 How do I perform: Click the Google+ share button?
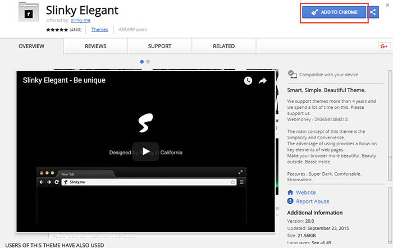384,47
